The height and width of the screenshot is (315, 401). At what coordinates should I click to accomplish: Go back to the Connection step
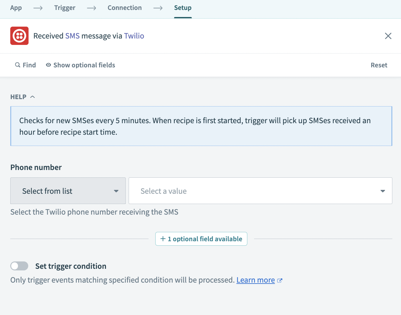pyautogui.click(x=124, y=8)
